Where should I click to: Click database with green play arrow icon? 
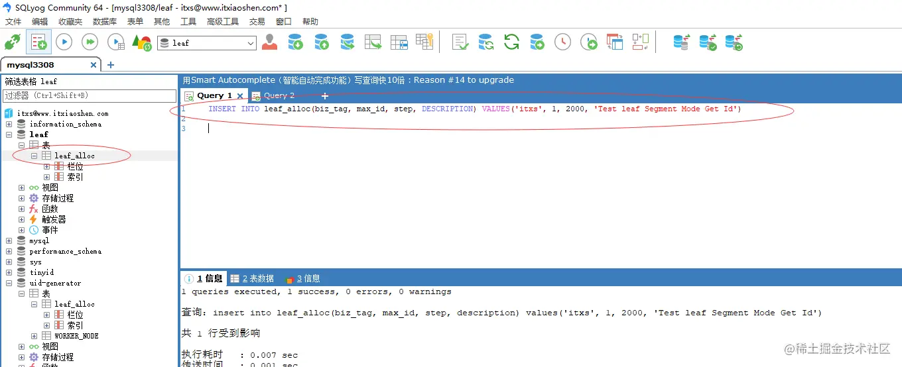[537, 42]
